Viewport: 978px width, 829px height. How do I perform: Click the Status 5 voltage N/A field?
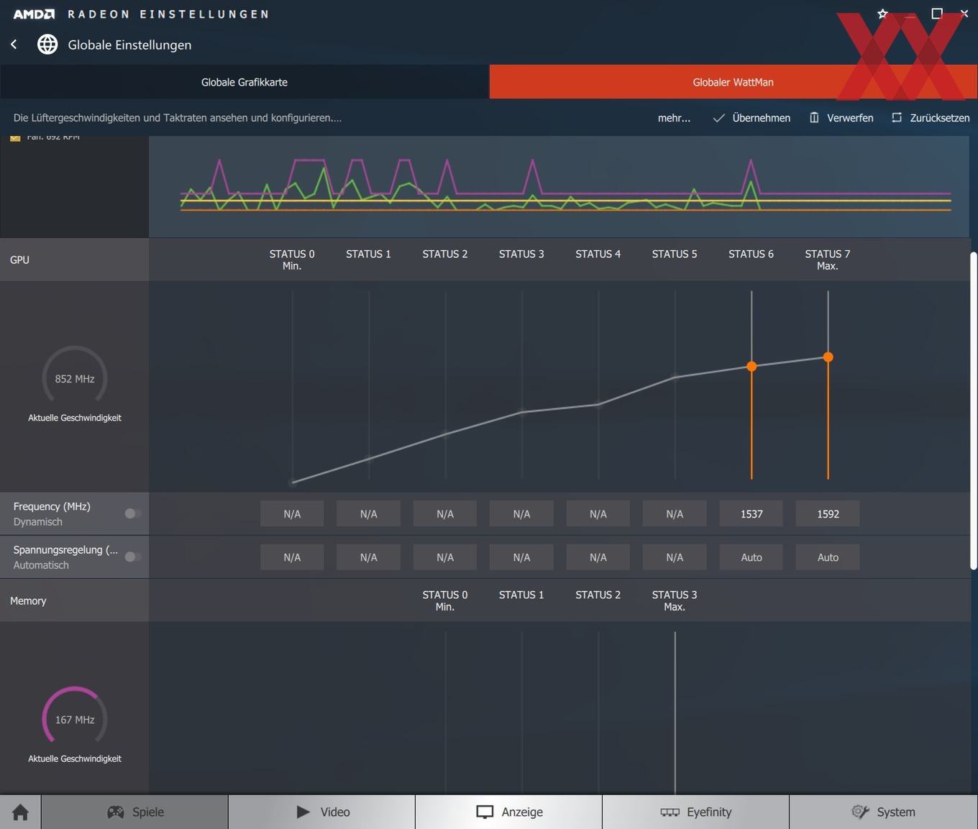675,557
